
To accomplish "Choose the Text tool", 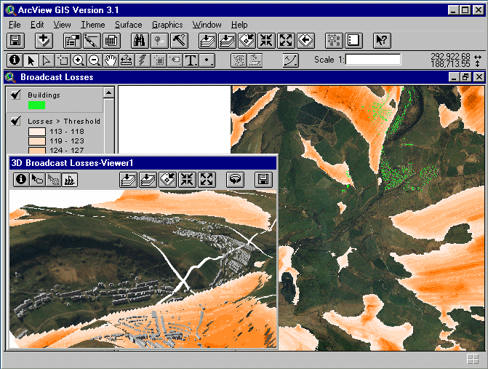I will [191, 60].
